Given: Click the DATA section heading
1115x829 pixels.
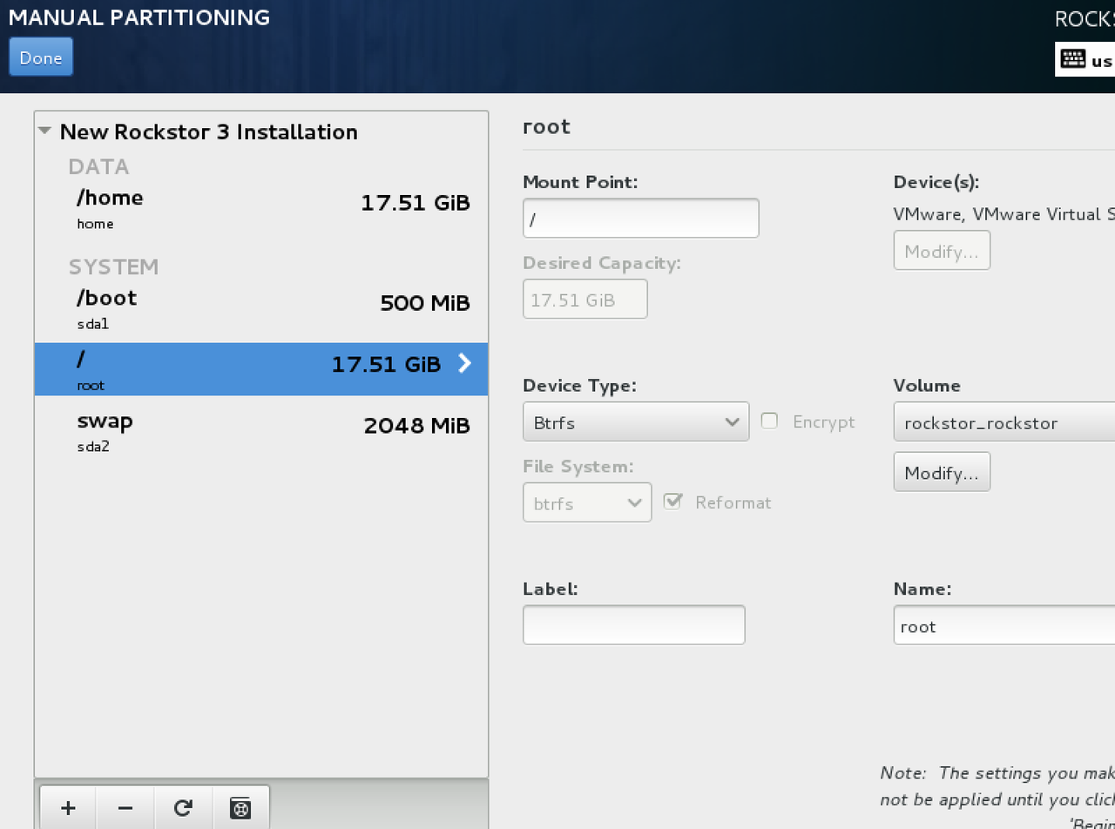Looking at the screenshot, I should click(98, 166).
